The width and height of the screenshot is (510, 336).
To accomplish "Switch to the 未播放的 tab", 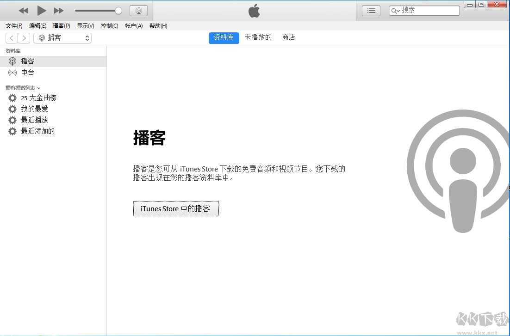I will (258, 37).
